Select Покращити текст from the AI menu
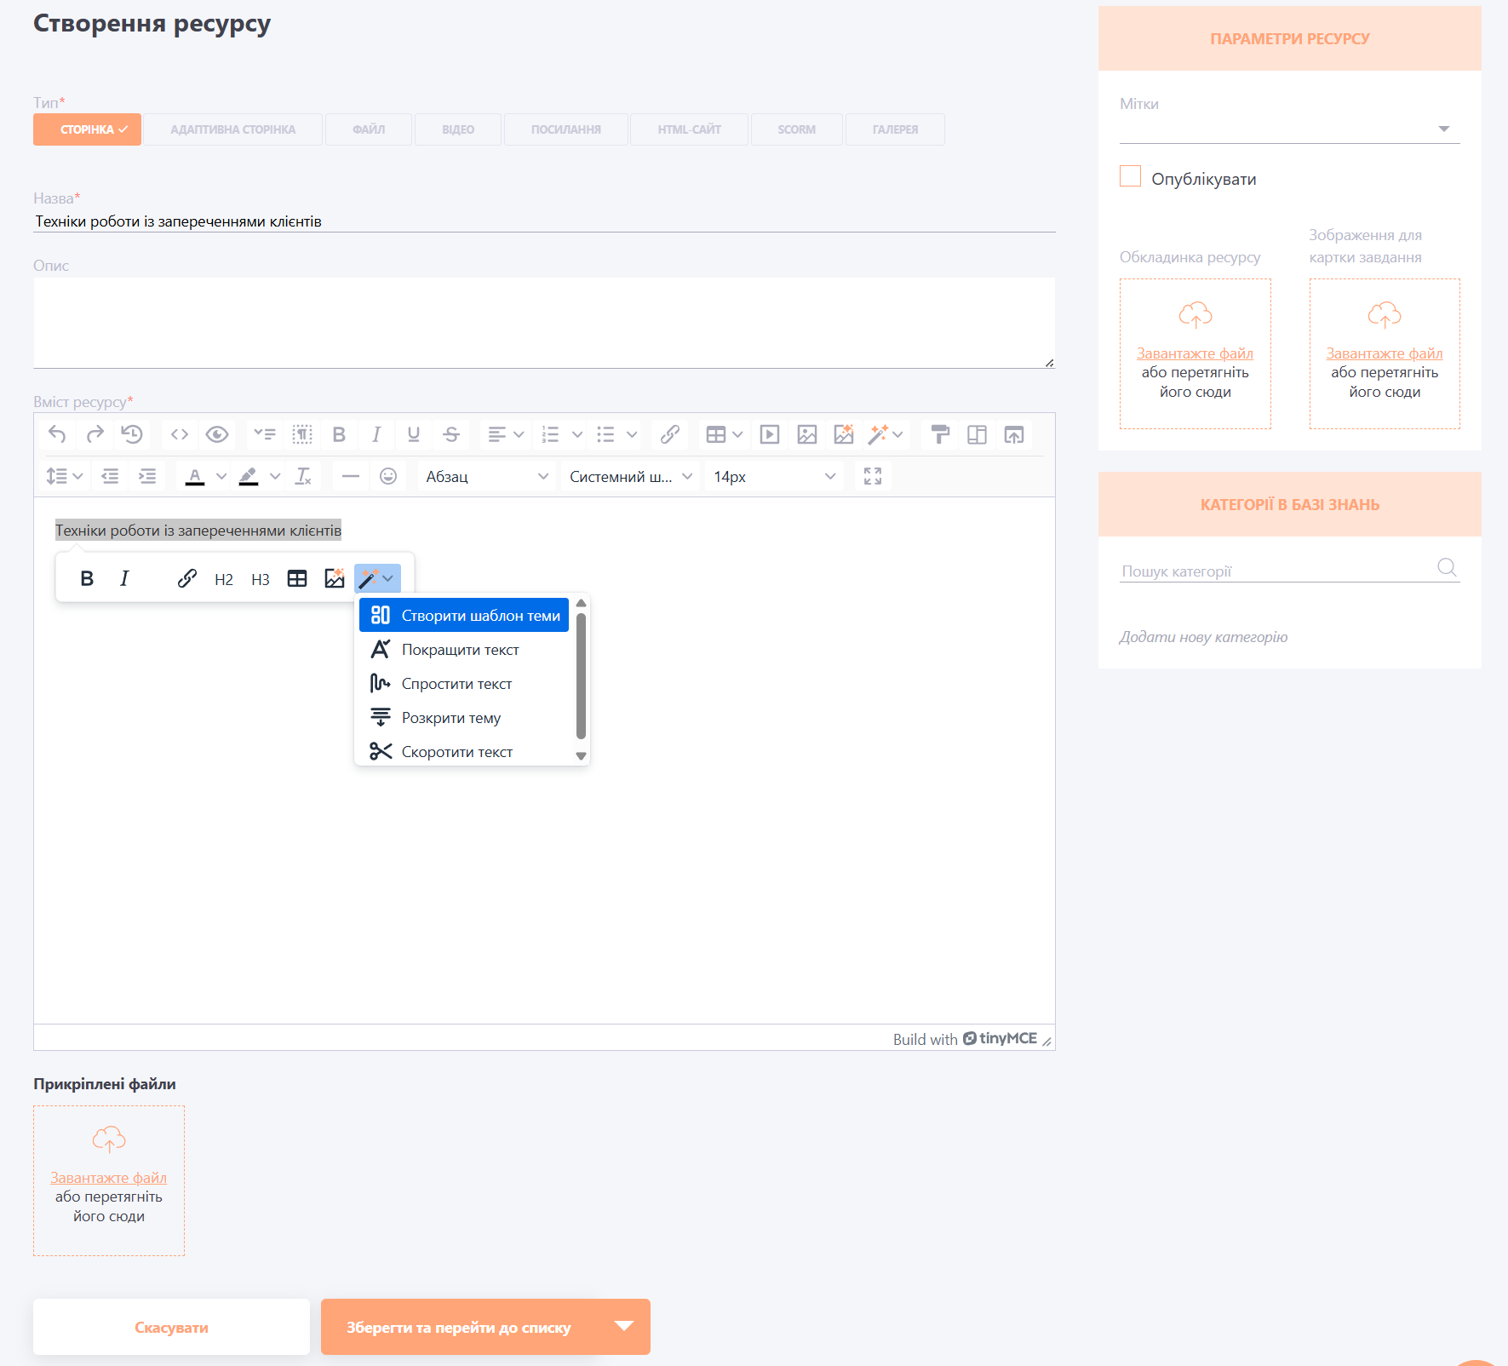1508x1366 pixels. click(461, 650)
